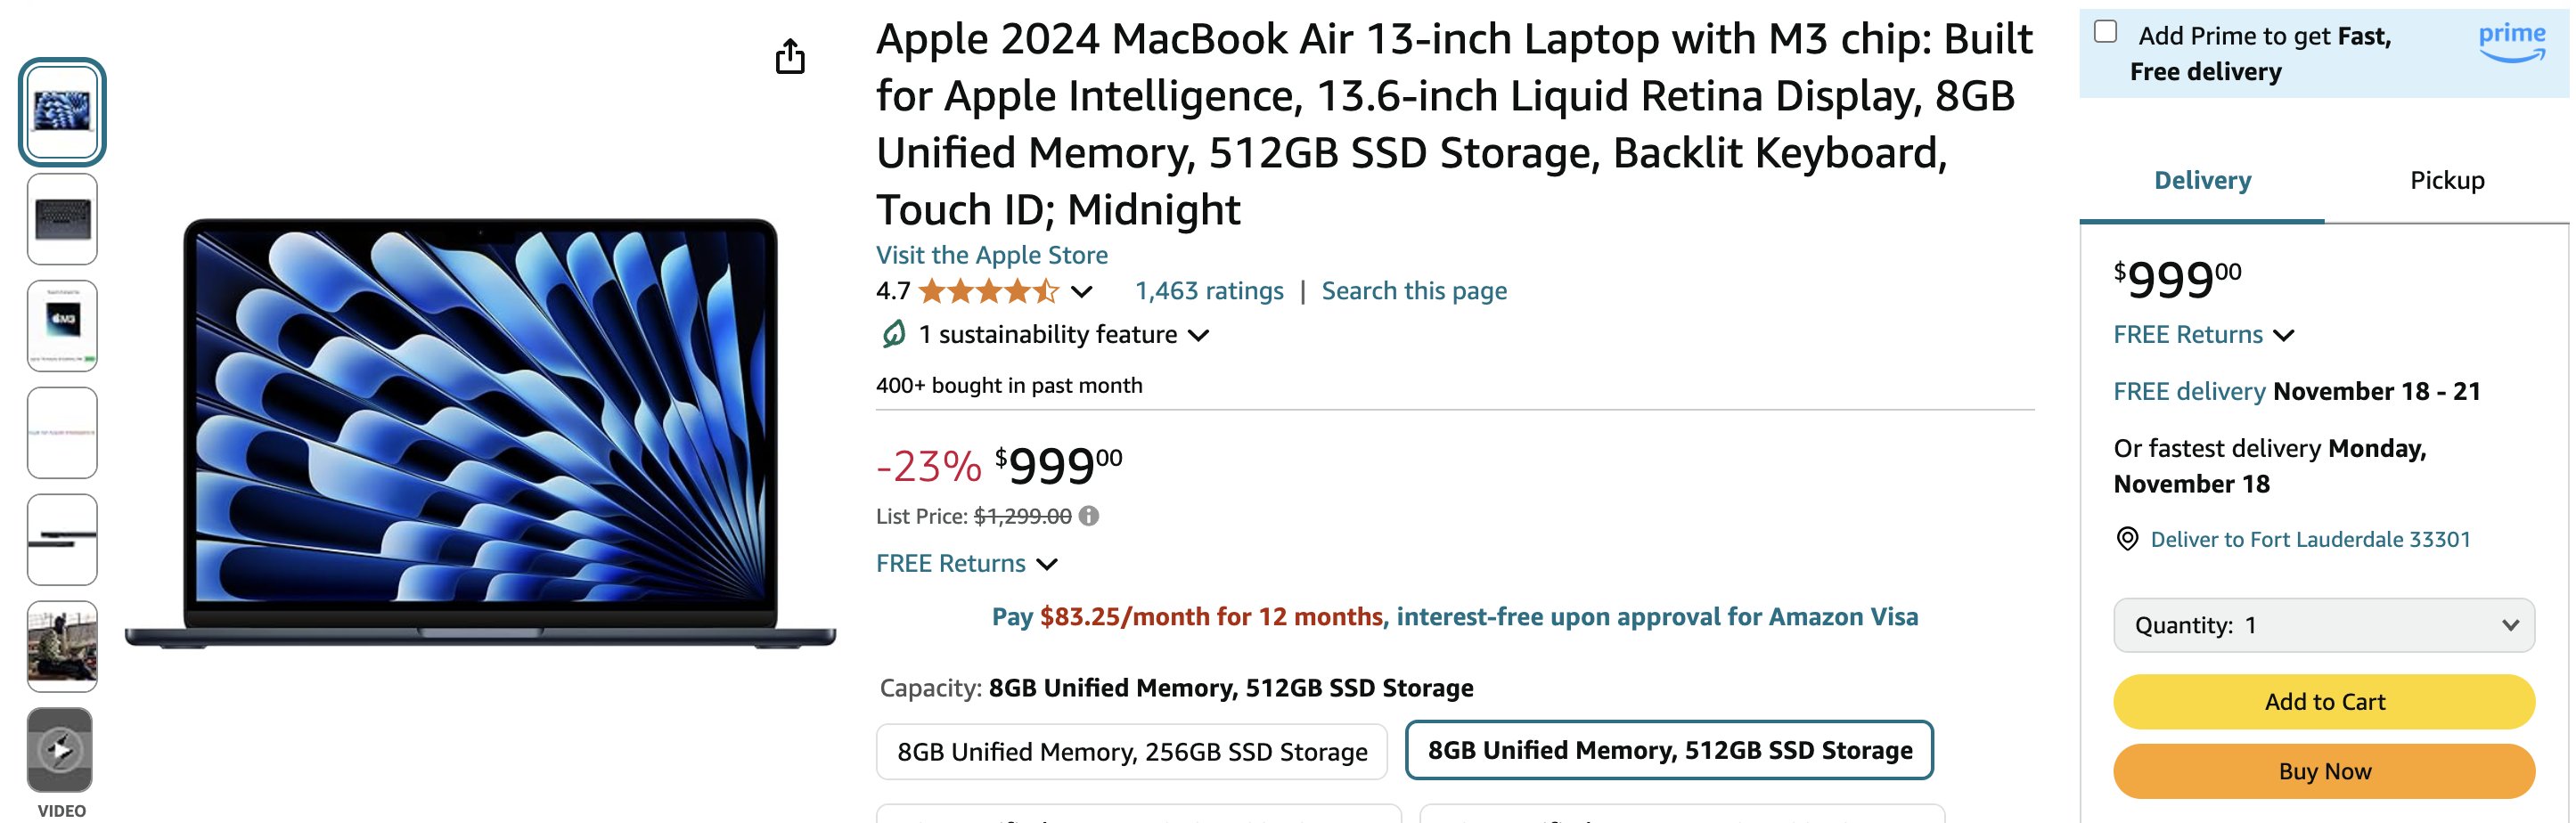Click the Prime logo

2511,43
